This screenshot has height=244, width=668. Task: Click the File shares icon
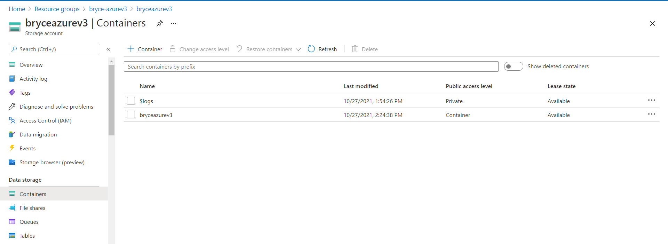12,208
